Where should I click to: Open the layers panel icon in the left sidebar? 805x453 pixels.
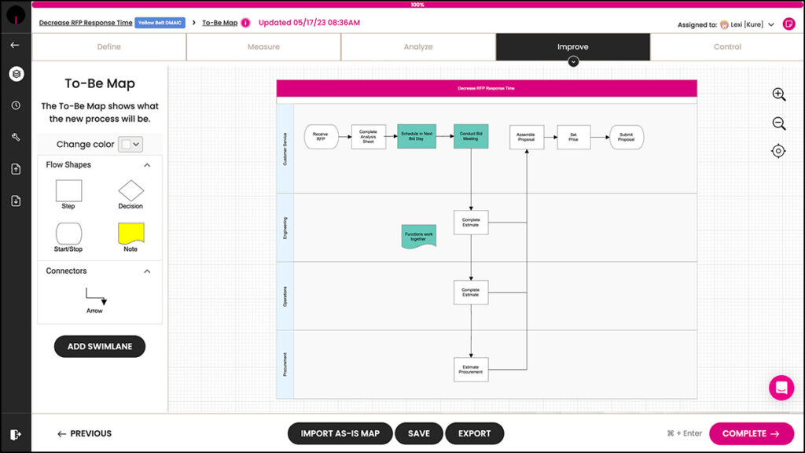[x=16, y=72]
